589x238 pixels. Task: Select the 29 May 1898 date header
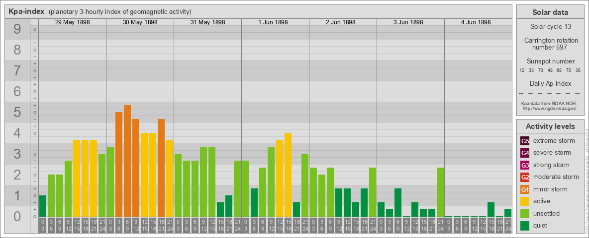[x=73, y=22]
